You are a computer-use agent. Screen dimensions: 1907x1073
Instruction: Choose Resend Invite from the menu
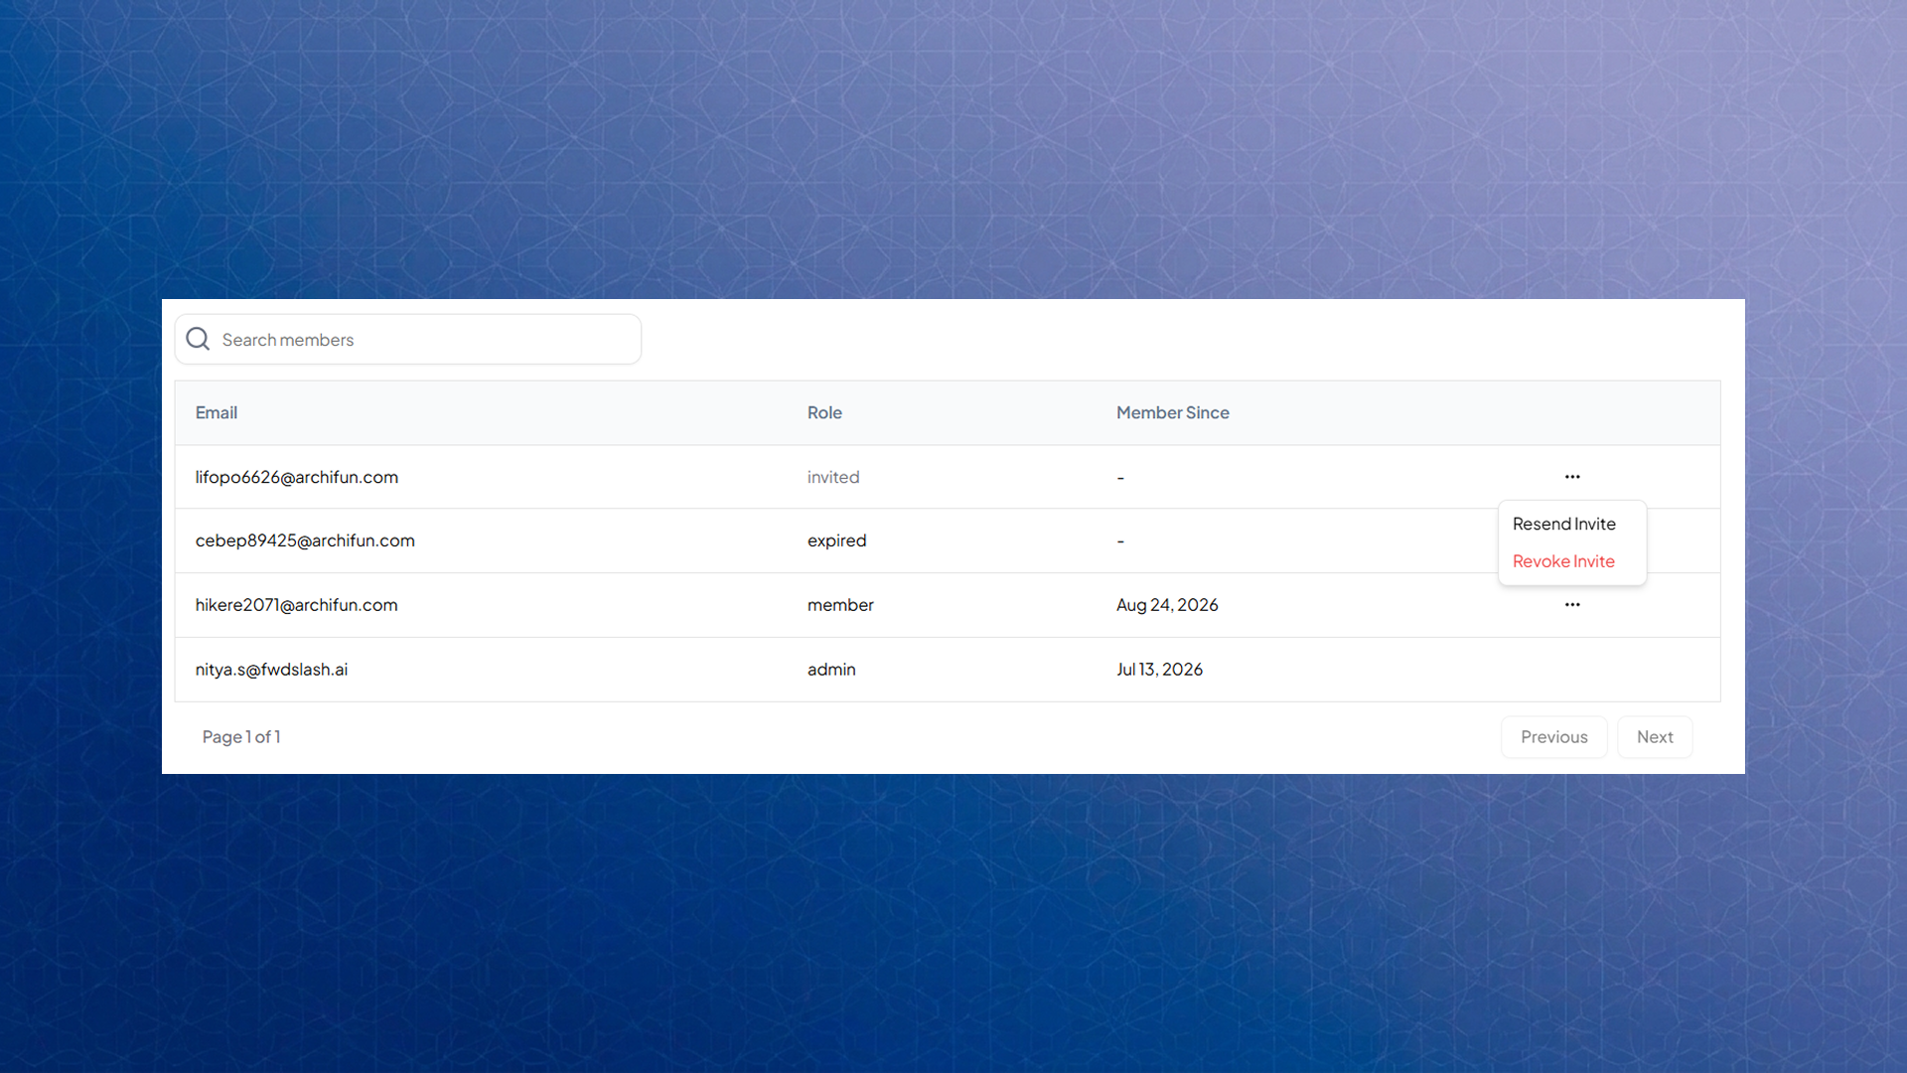point(1563,524)
